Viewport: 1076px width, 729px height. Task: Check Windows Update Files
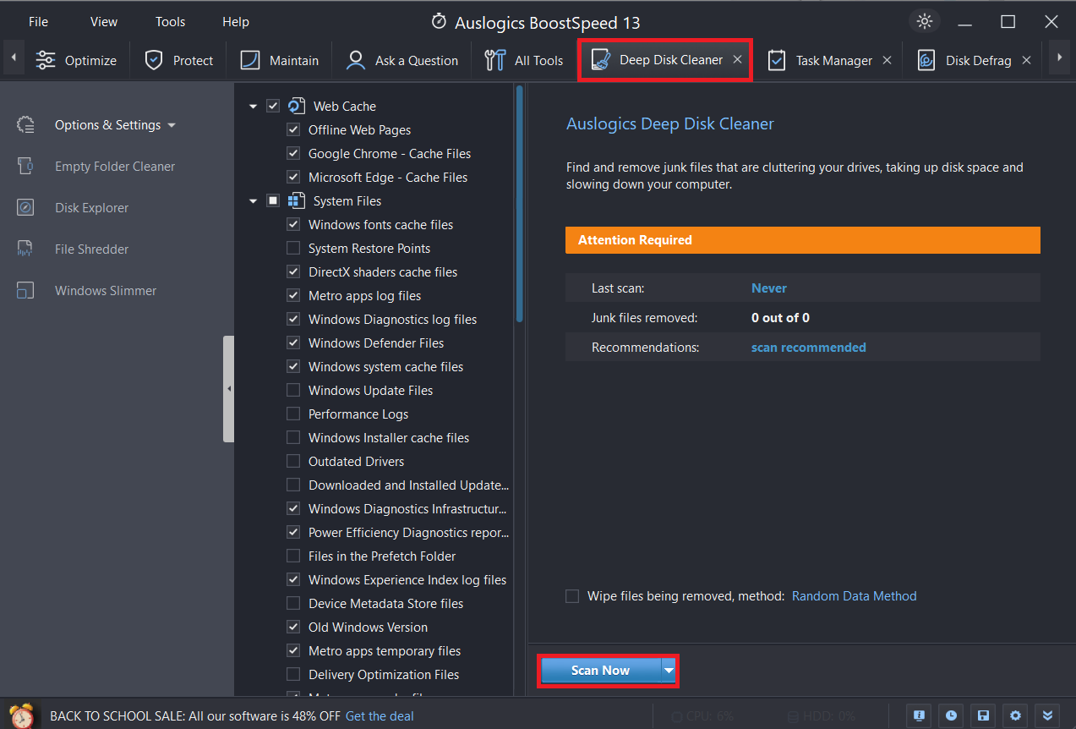pos(293,390)
